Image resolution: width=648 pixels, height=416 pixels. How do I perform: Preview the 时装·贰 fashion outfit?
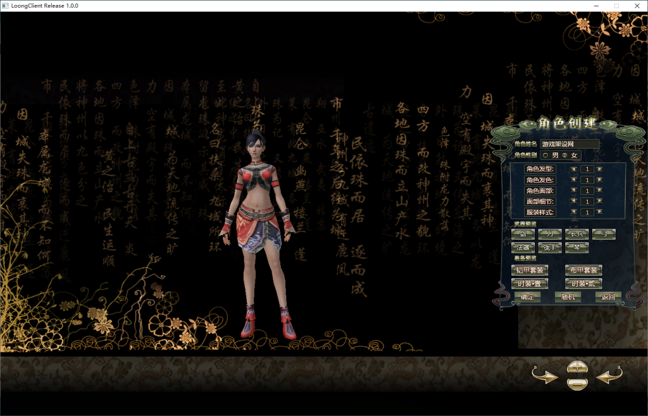(x=583, y=283)
